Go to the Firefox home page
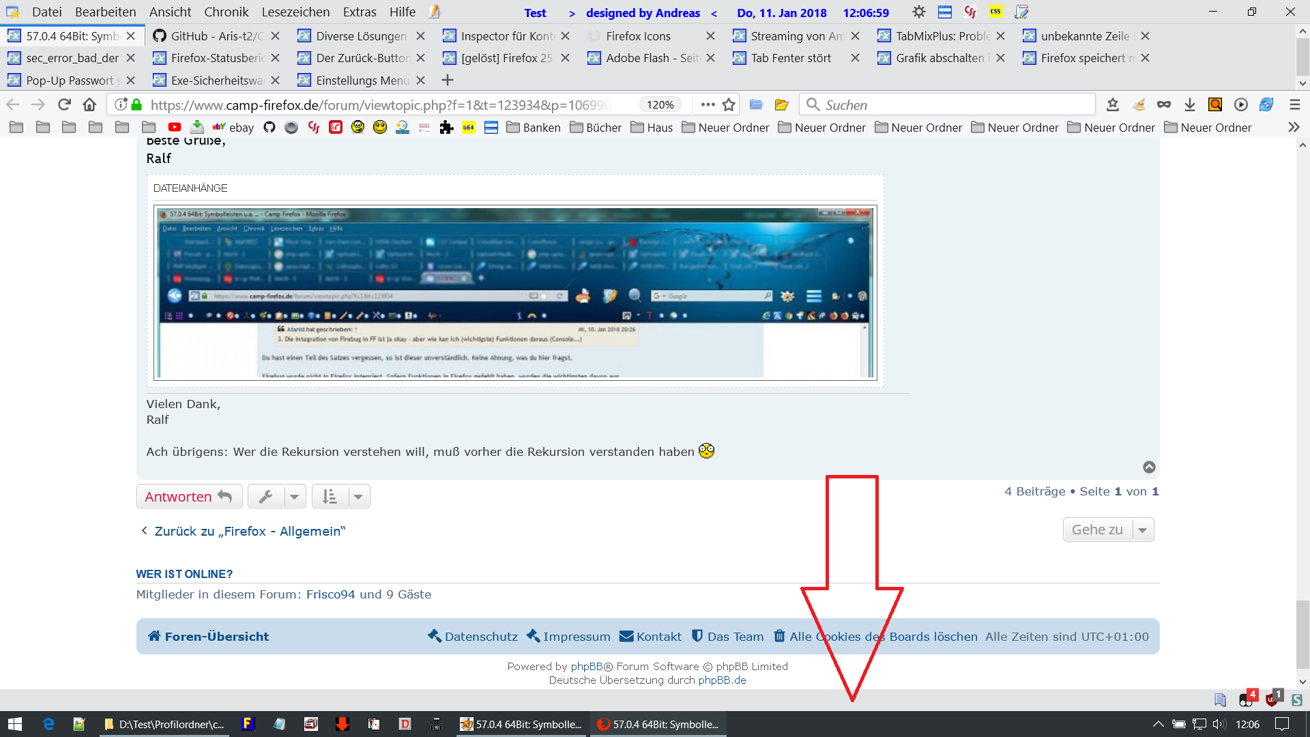Viewport: 1310px width, 737px height. tap(89, 104)
